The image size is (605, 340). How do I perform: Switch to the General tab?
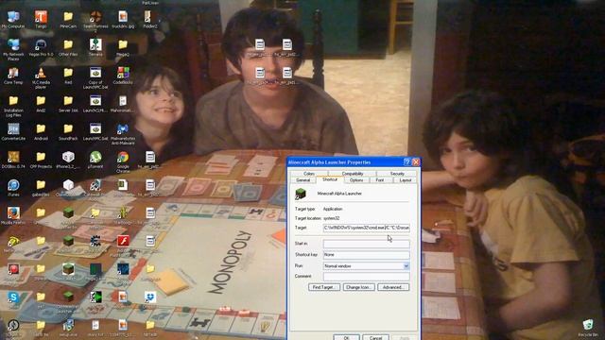tap(302, 180)
